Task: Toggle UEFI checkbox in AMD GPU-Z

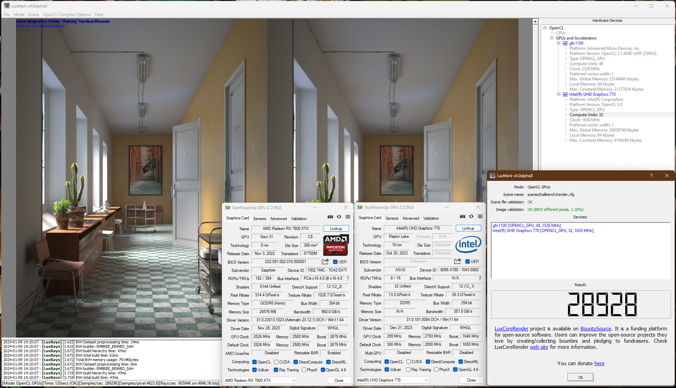Action: [335, 262]
